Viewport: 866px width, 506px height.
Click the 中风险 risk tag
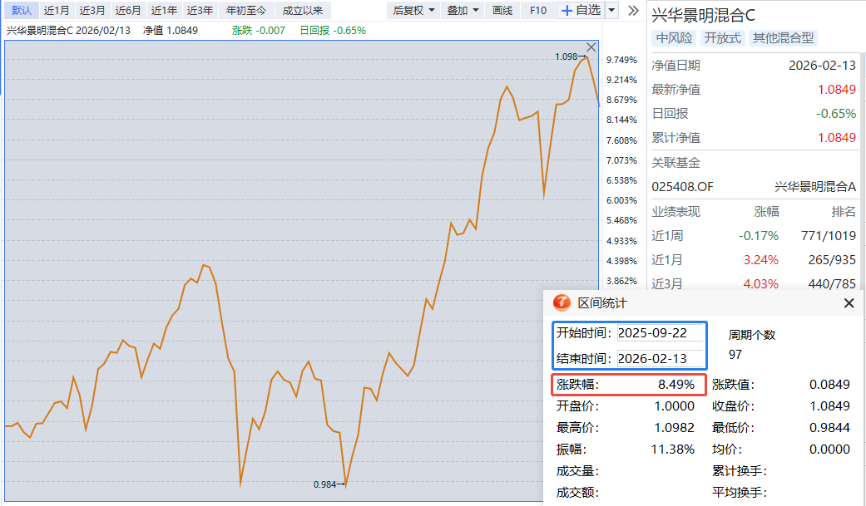coord(673,38)
